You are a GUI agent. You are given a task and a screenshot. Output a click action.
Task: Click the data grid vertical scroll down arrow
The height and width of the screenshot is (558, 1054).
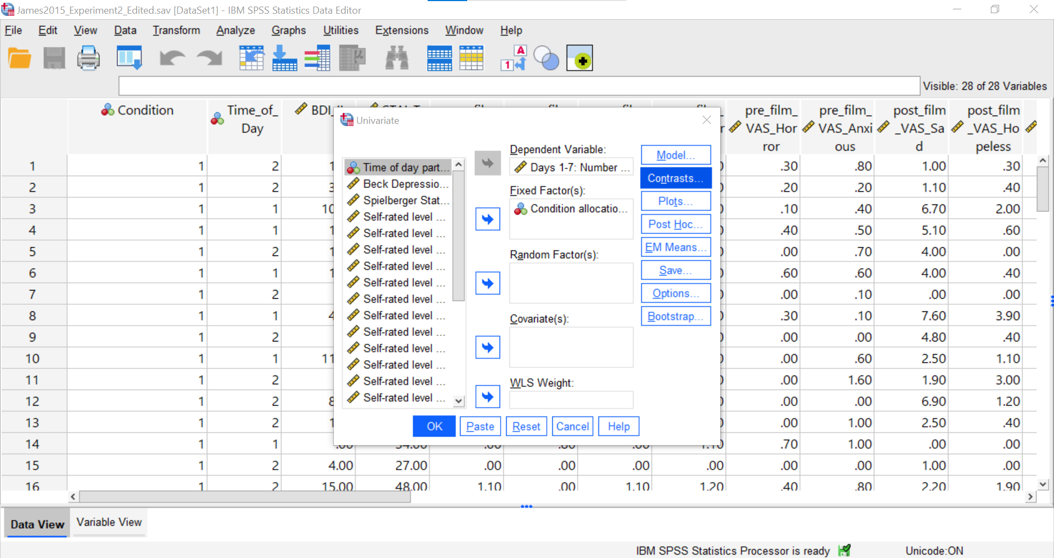tap(1043, 485)
